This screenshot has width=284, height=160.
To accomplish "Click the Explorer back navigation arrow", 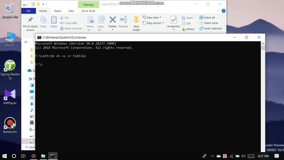I will click(26, 42).
